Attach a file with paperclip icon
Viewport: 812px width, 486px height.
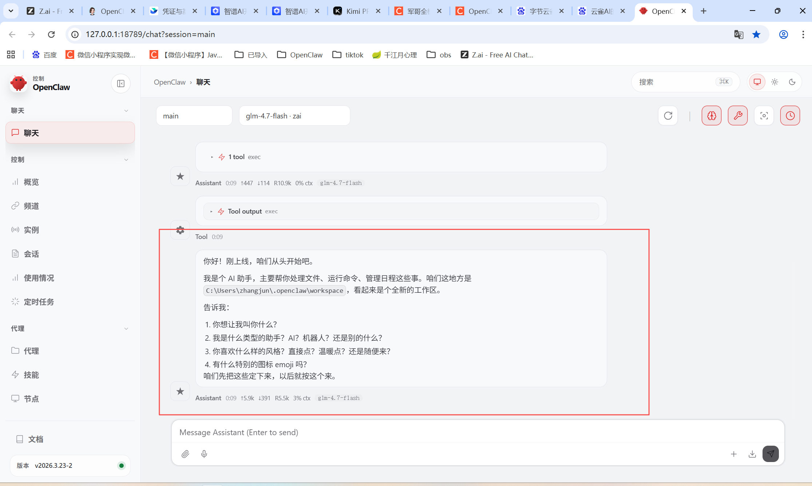(185, 454)
